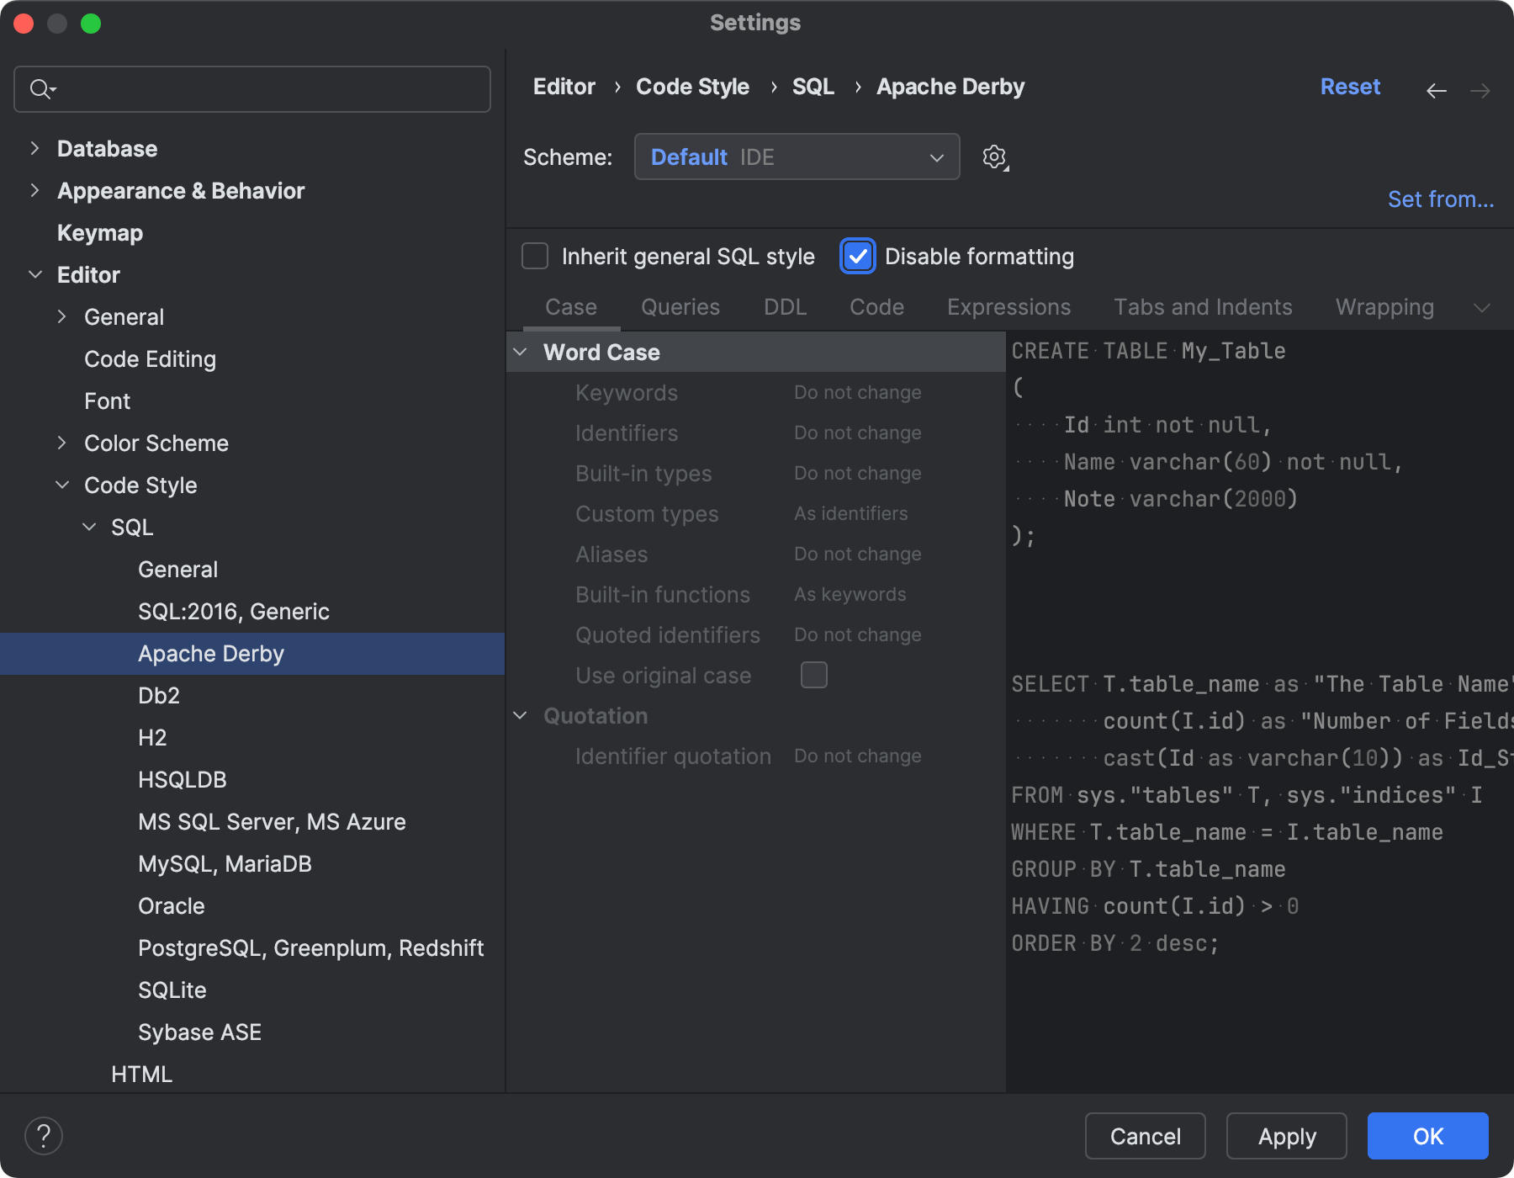This screenshot has height=1178, width=1514.
Task: Navigate forward with the right arrow icon
Action: pos(1481,90)
